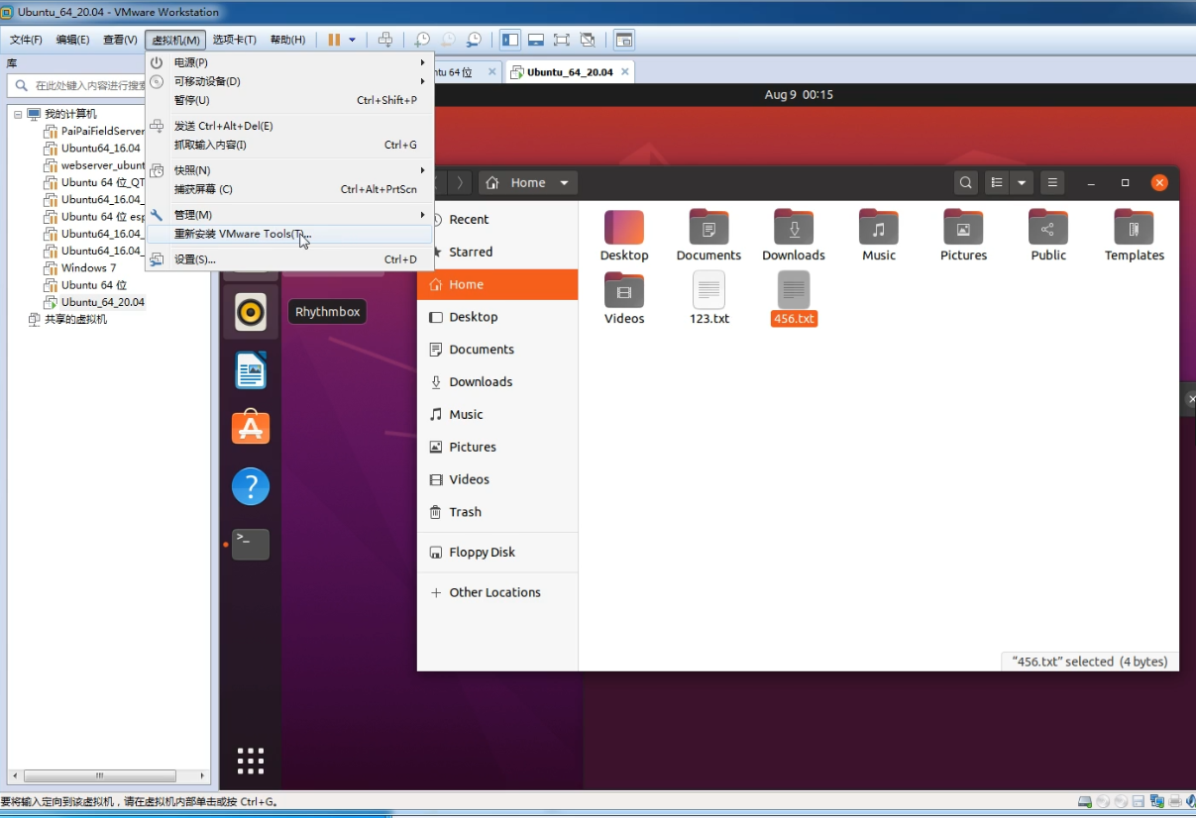Image resolution: width=1196 pixels, height=818 pixels.
Task: Close the Ubuntu_64_20.04 tab
Action: (623, 72)
